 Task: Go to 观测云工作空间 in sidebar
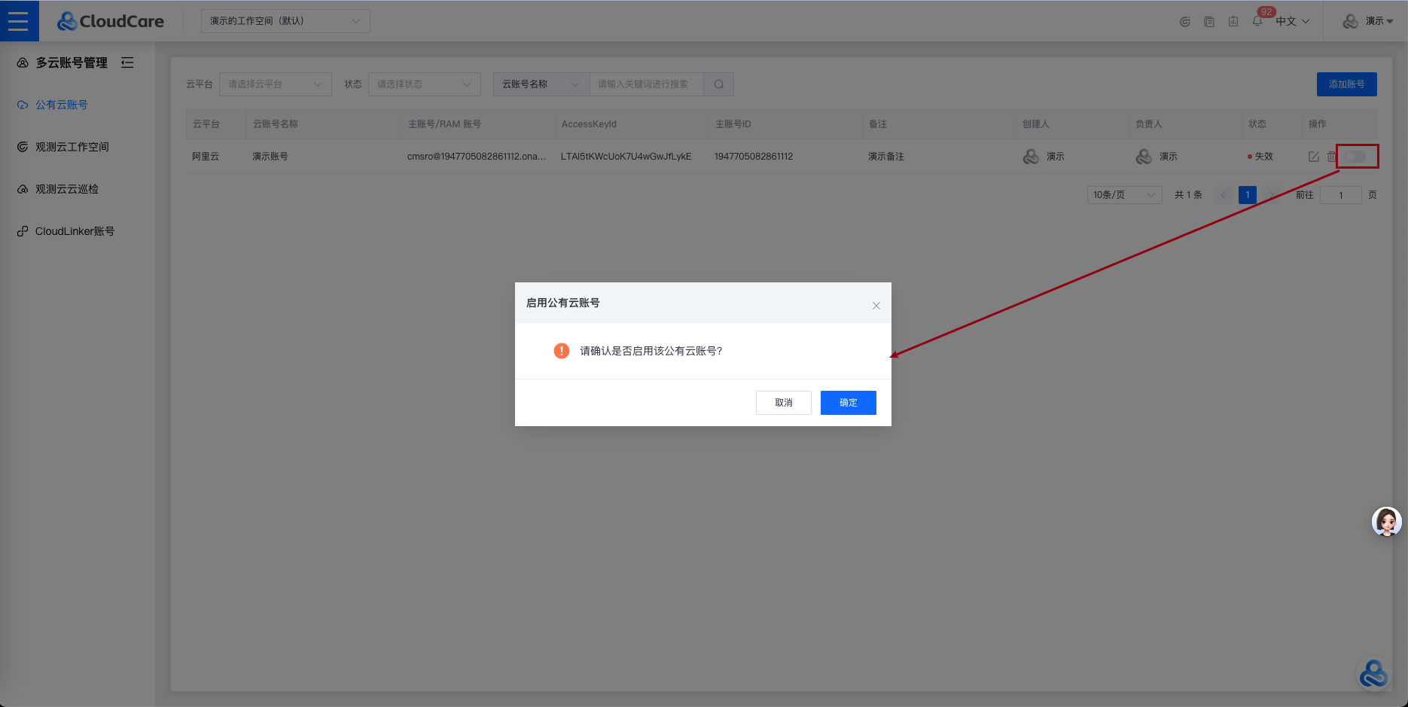coord(72,147)
